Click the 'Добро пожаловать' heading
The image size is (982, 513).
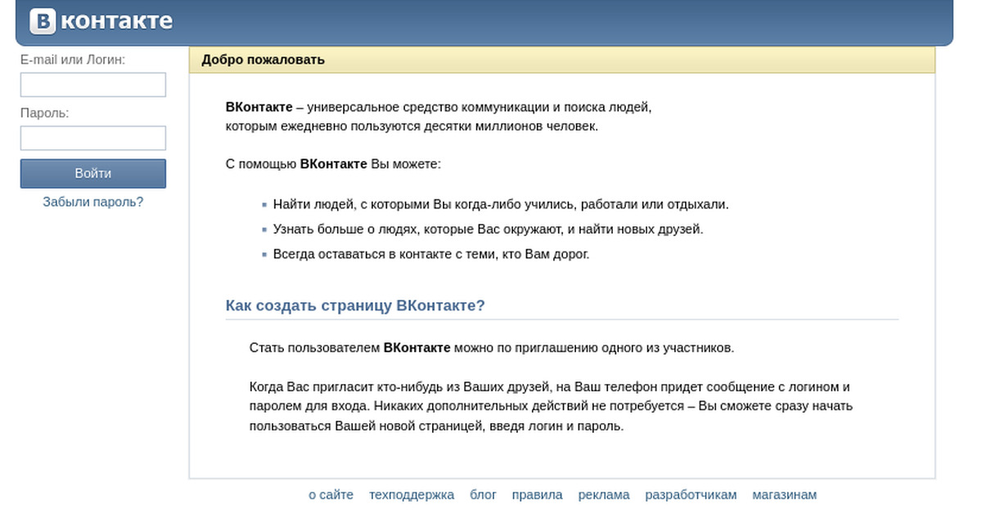264,60
